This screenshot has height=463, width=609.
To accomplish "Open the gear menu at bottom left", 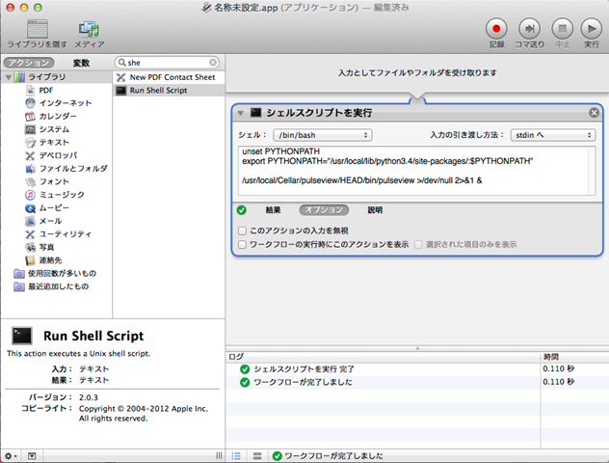I will [11, 455].
